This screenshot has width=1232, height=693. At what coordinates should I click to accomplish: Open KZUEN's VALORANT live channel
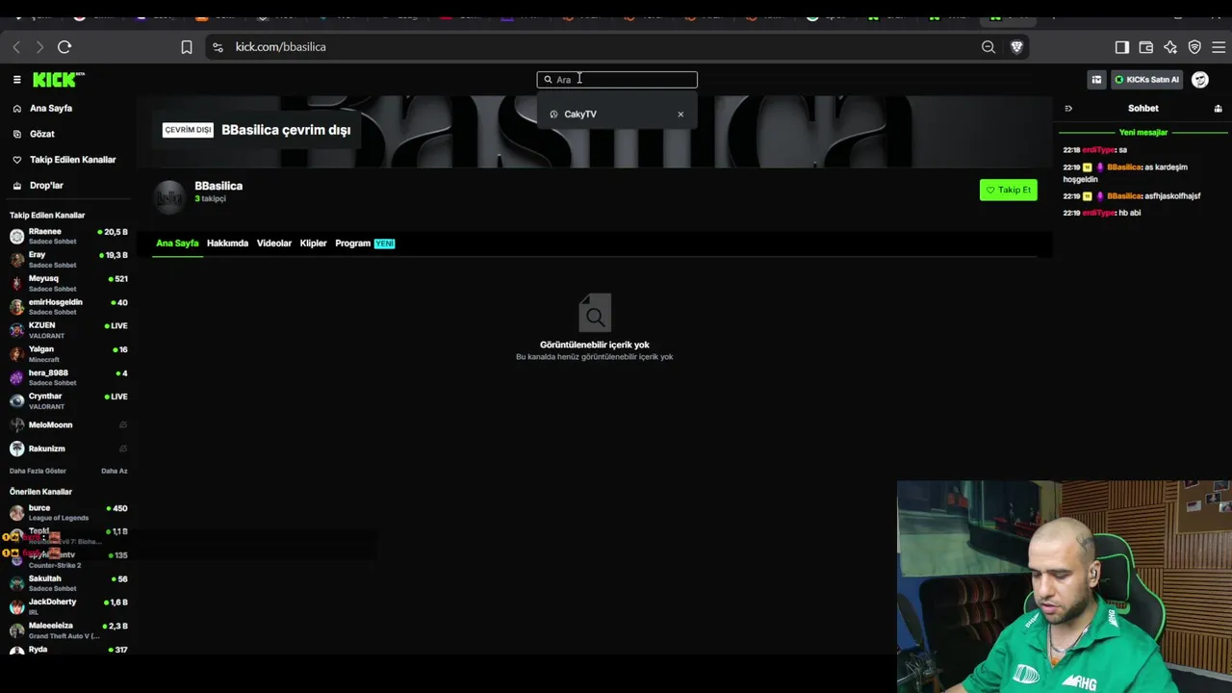67,330
